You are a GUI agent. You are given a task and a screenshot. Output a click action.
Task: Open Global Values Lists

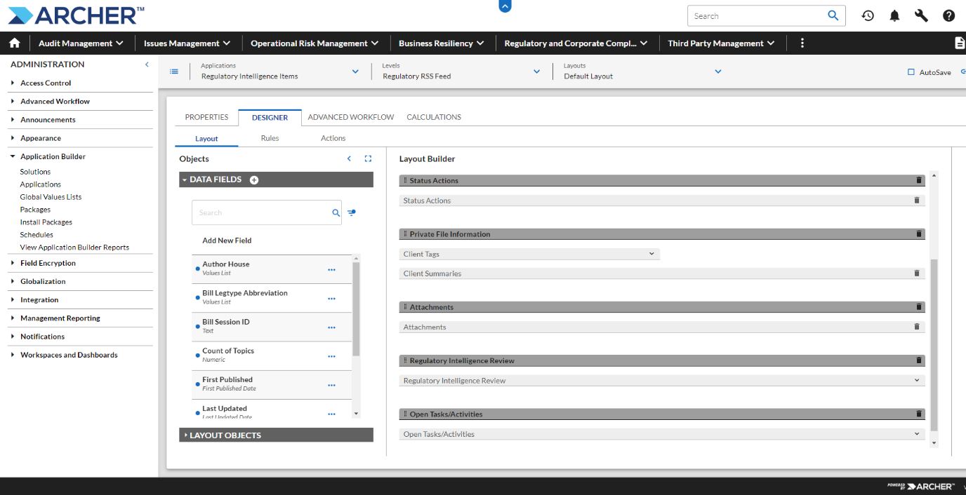point(51,197)
